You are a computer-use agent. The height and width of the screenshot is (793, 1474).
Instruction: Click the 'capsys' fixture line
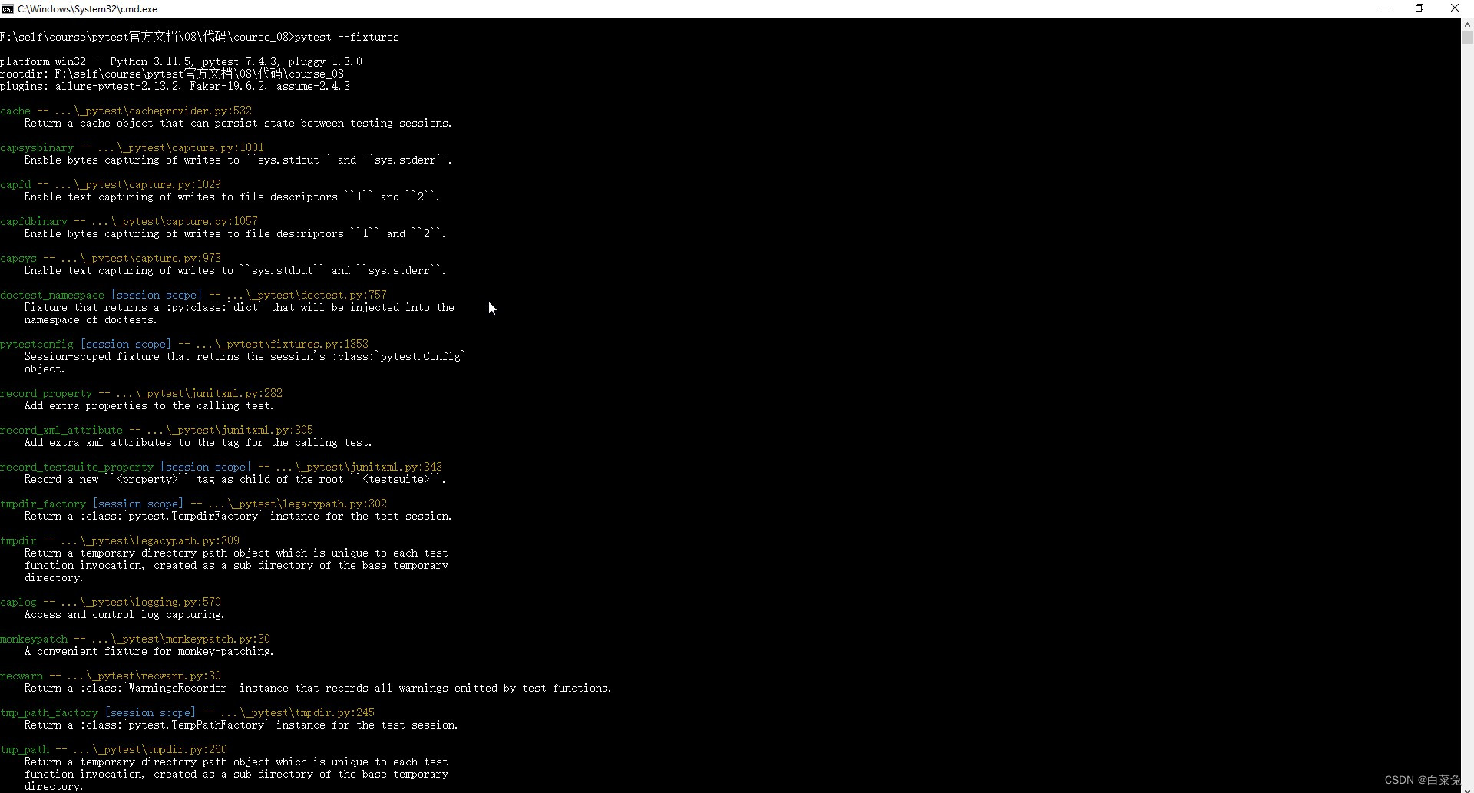coord(111,258)
